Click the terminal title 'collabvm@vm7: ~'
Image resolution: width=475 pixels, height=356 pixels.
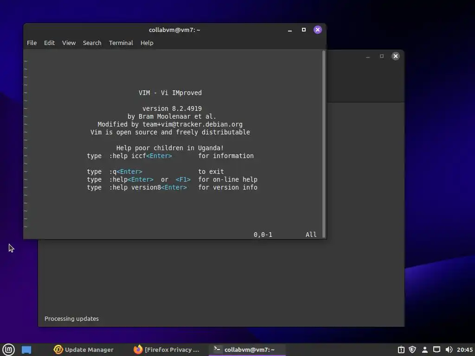(x=174, y=30)
